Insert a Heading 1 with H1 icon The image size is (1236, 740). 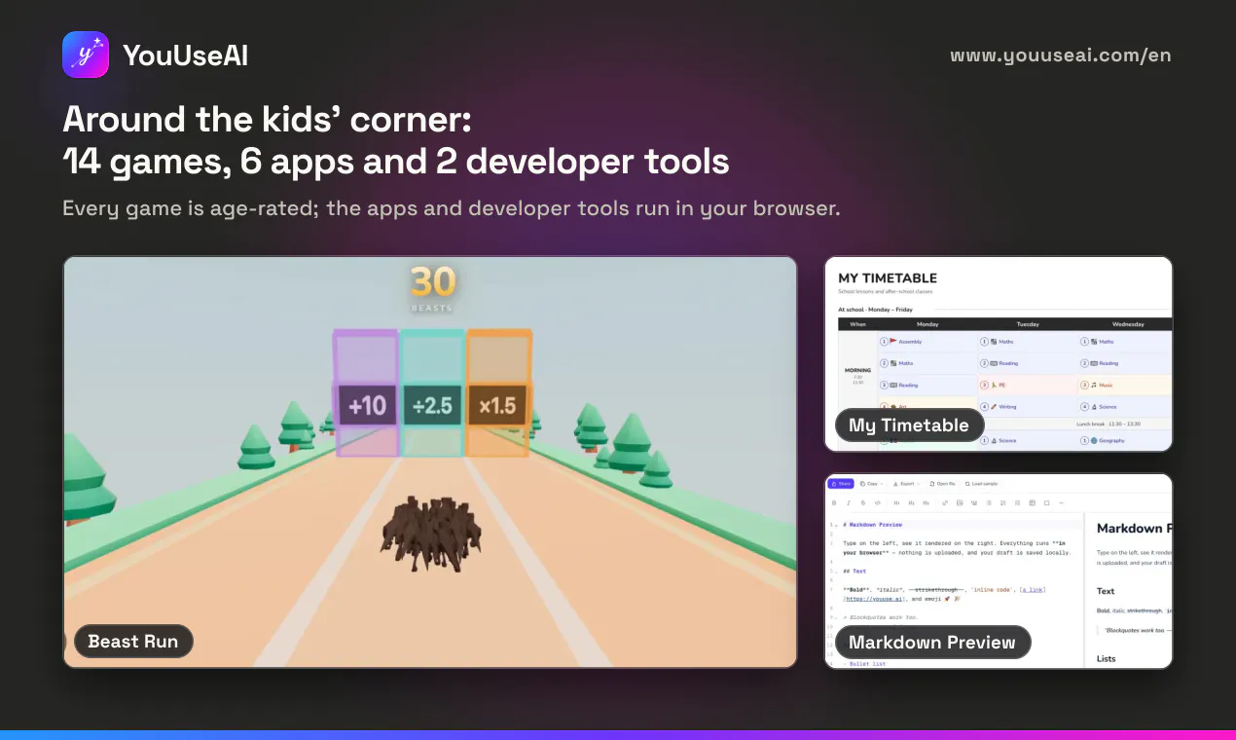(896, 502)
